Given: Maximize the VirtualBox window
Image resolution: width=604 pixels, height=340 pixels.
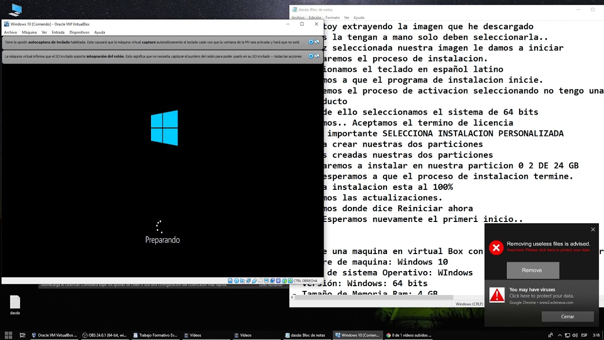Looking at the screenshot, I should tap(302, 24).
